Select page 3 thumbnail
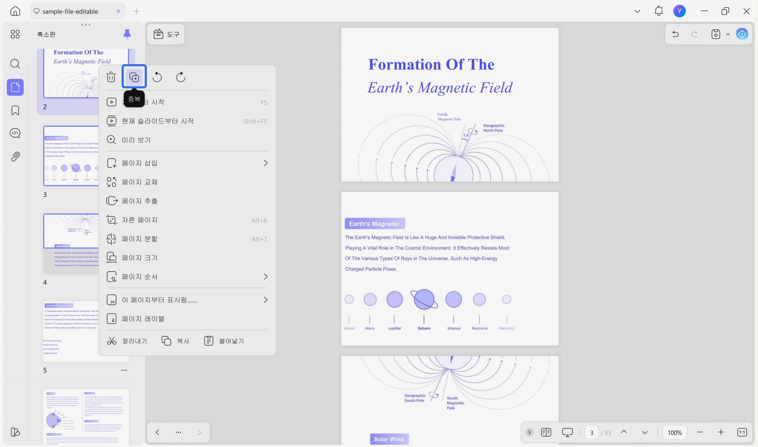758x447 pixels. pyautogui.click(x=71, y=156)
